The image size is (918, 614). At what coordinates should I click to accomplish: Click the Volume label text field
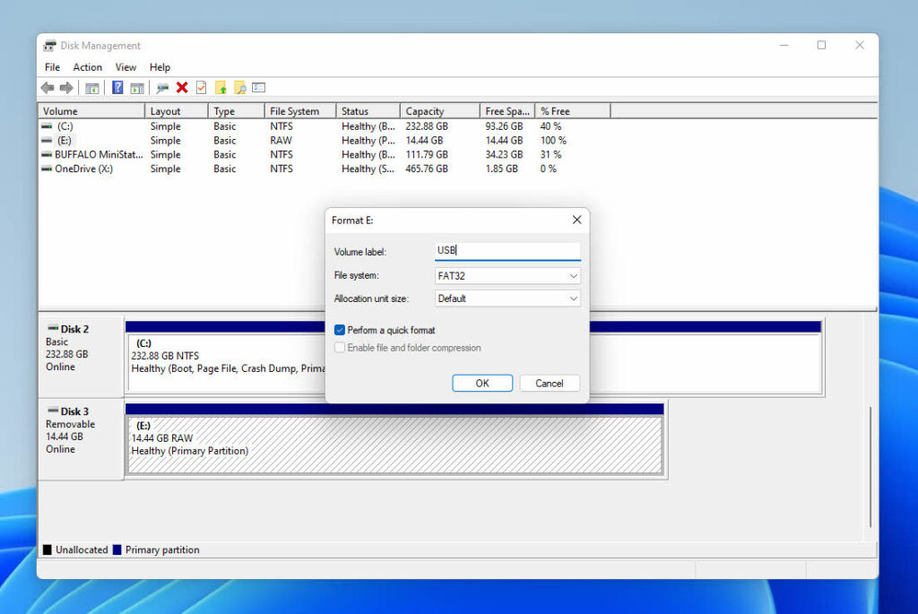pos(507,251)
